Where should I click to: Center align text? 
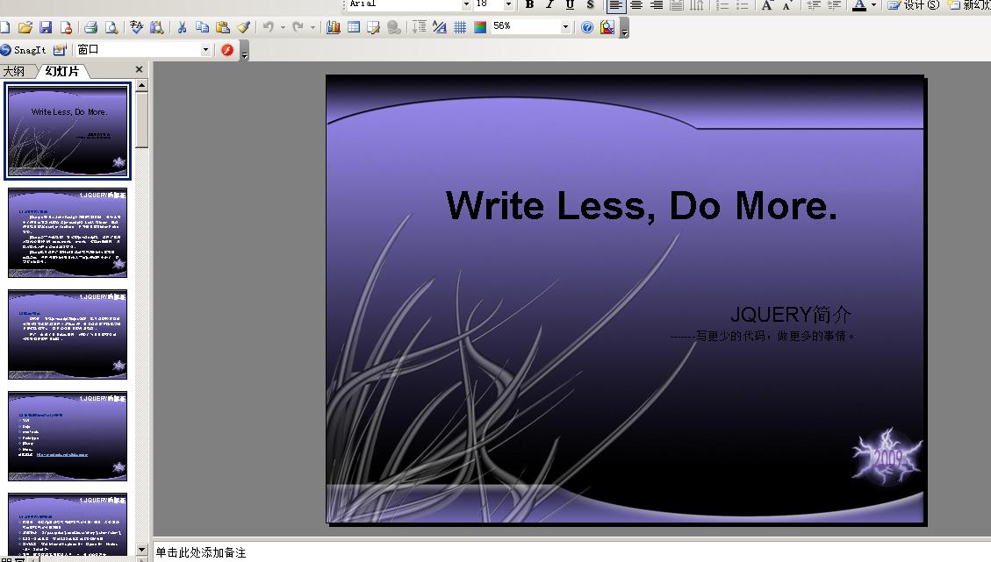tap(636, 5)
